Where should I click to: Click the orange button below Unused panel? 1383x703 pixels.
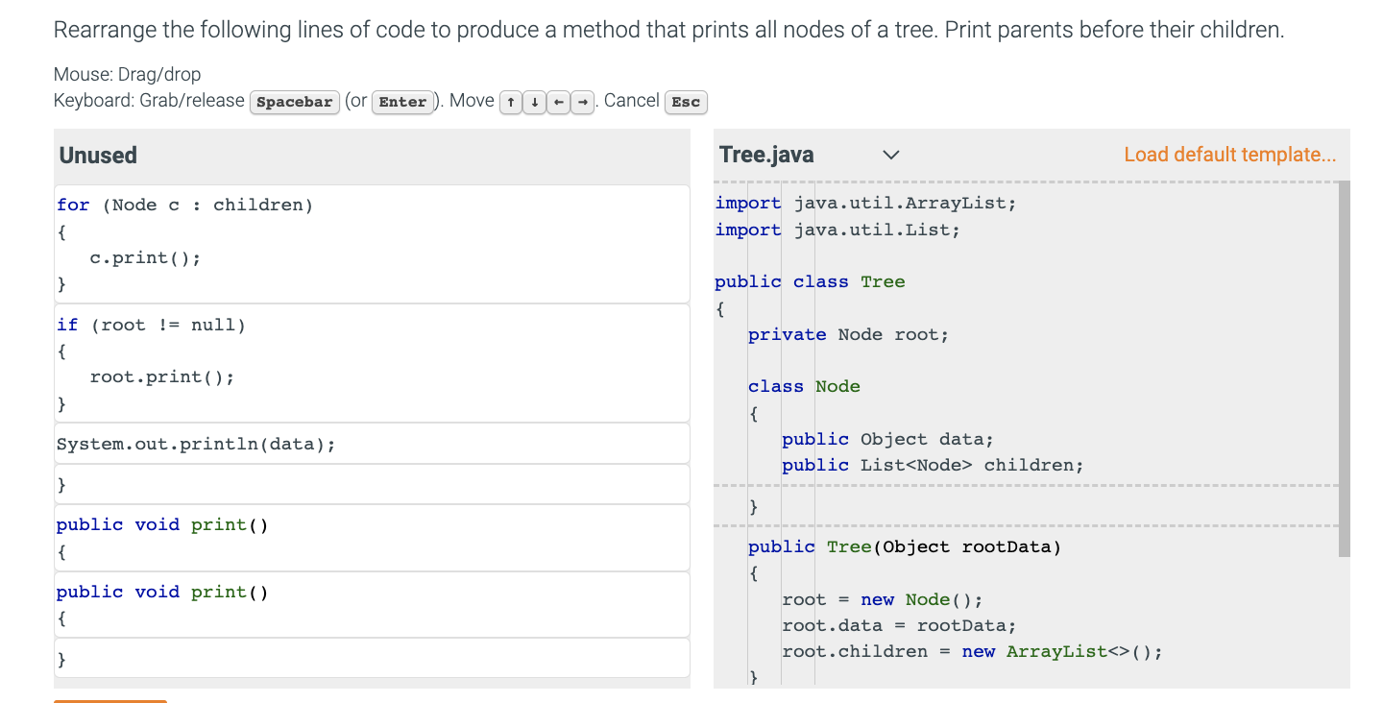[x=110, y=700]
